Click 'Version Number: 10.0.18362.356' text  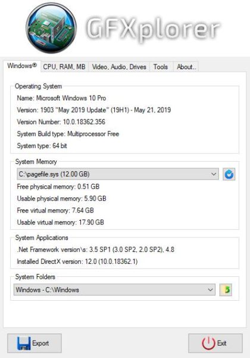click(x=61, y=122)
